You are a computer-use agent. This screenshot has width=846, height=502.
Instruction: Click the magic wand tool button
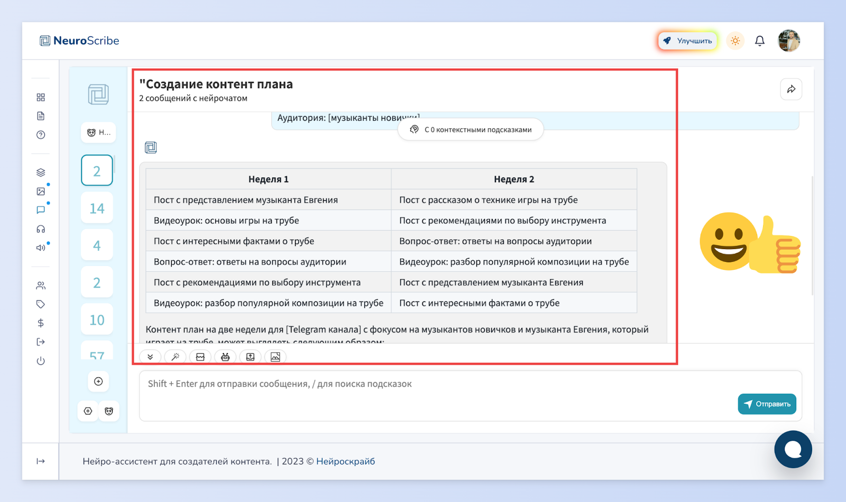pyautogui.click(x=175, y=357)
